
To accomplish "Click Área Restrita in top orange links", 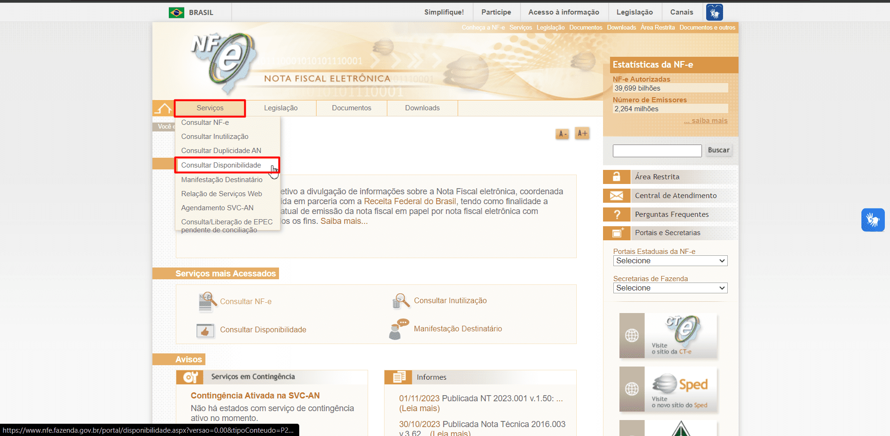I will coord(657,28).
